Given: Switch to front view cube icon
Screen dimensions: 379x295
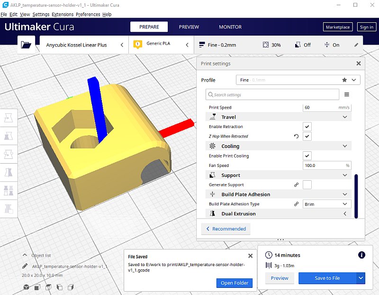Looking at the screenshot, I should [37, 287].
